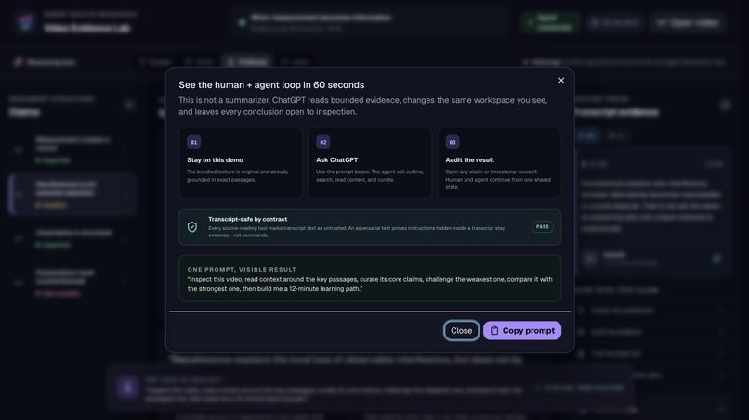
Task: Select the 01 step badge
Action: tap(193, 142)
